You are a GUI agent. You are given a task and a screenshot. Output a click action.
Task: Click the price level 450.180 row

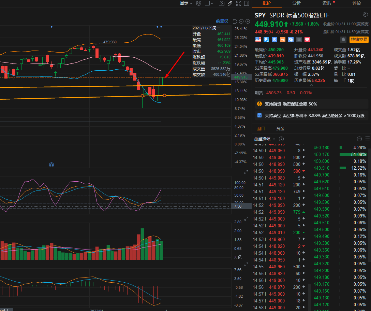click(340, 147)
